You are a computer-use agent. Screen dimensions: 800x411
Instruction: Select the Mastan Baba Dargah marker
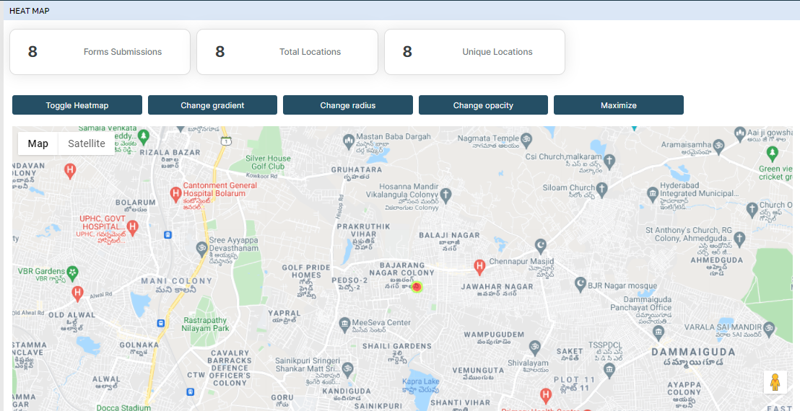[x=349, y=138]
